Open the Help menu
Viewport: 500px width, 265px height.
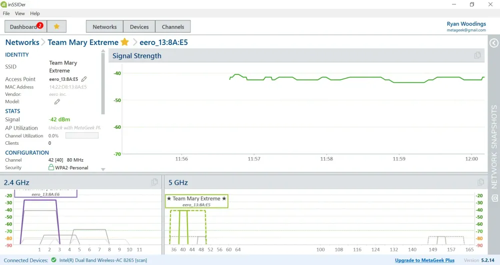(x=35, y=13)
